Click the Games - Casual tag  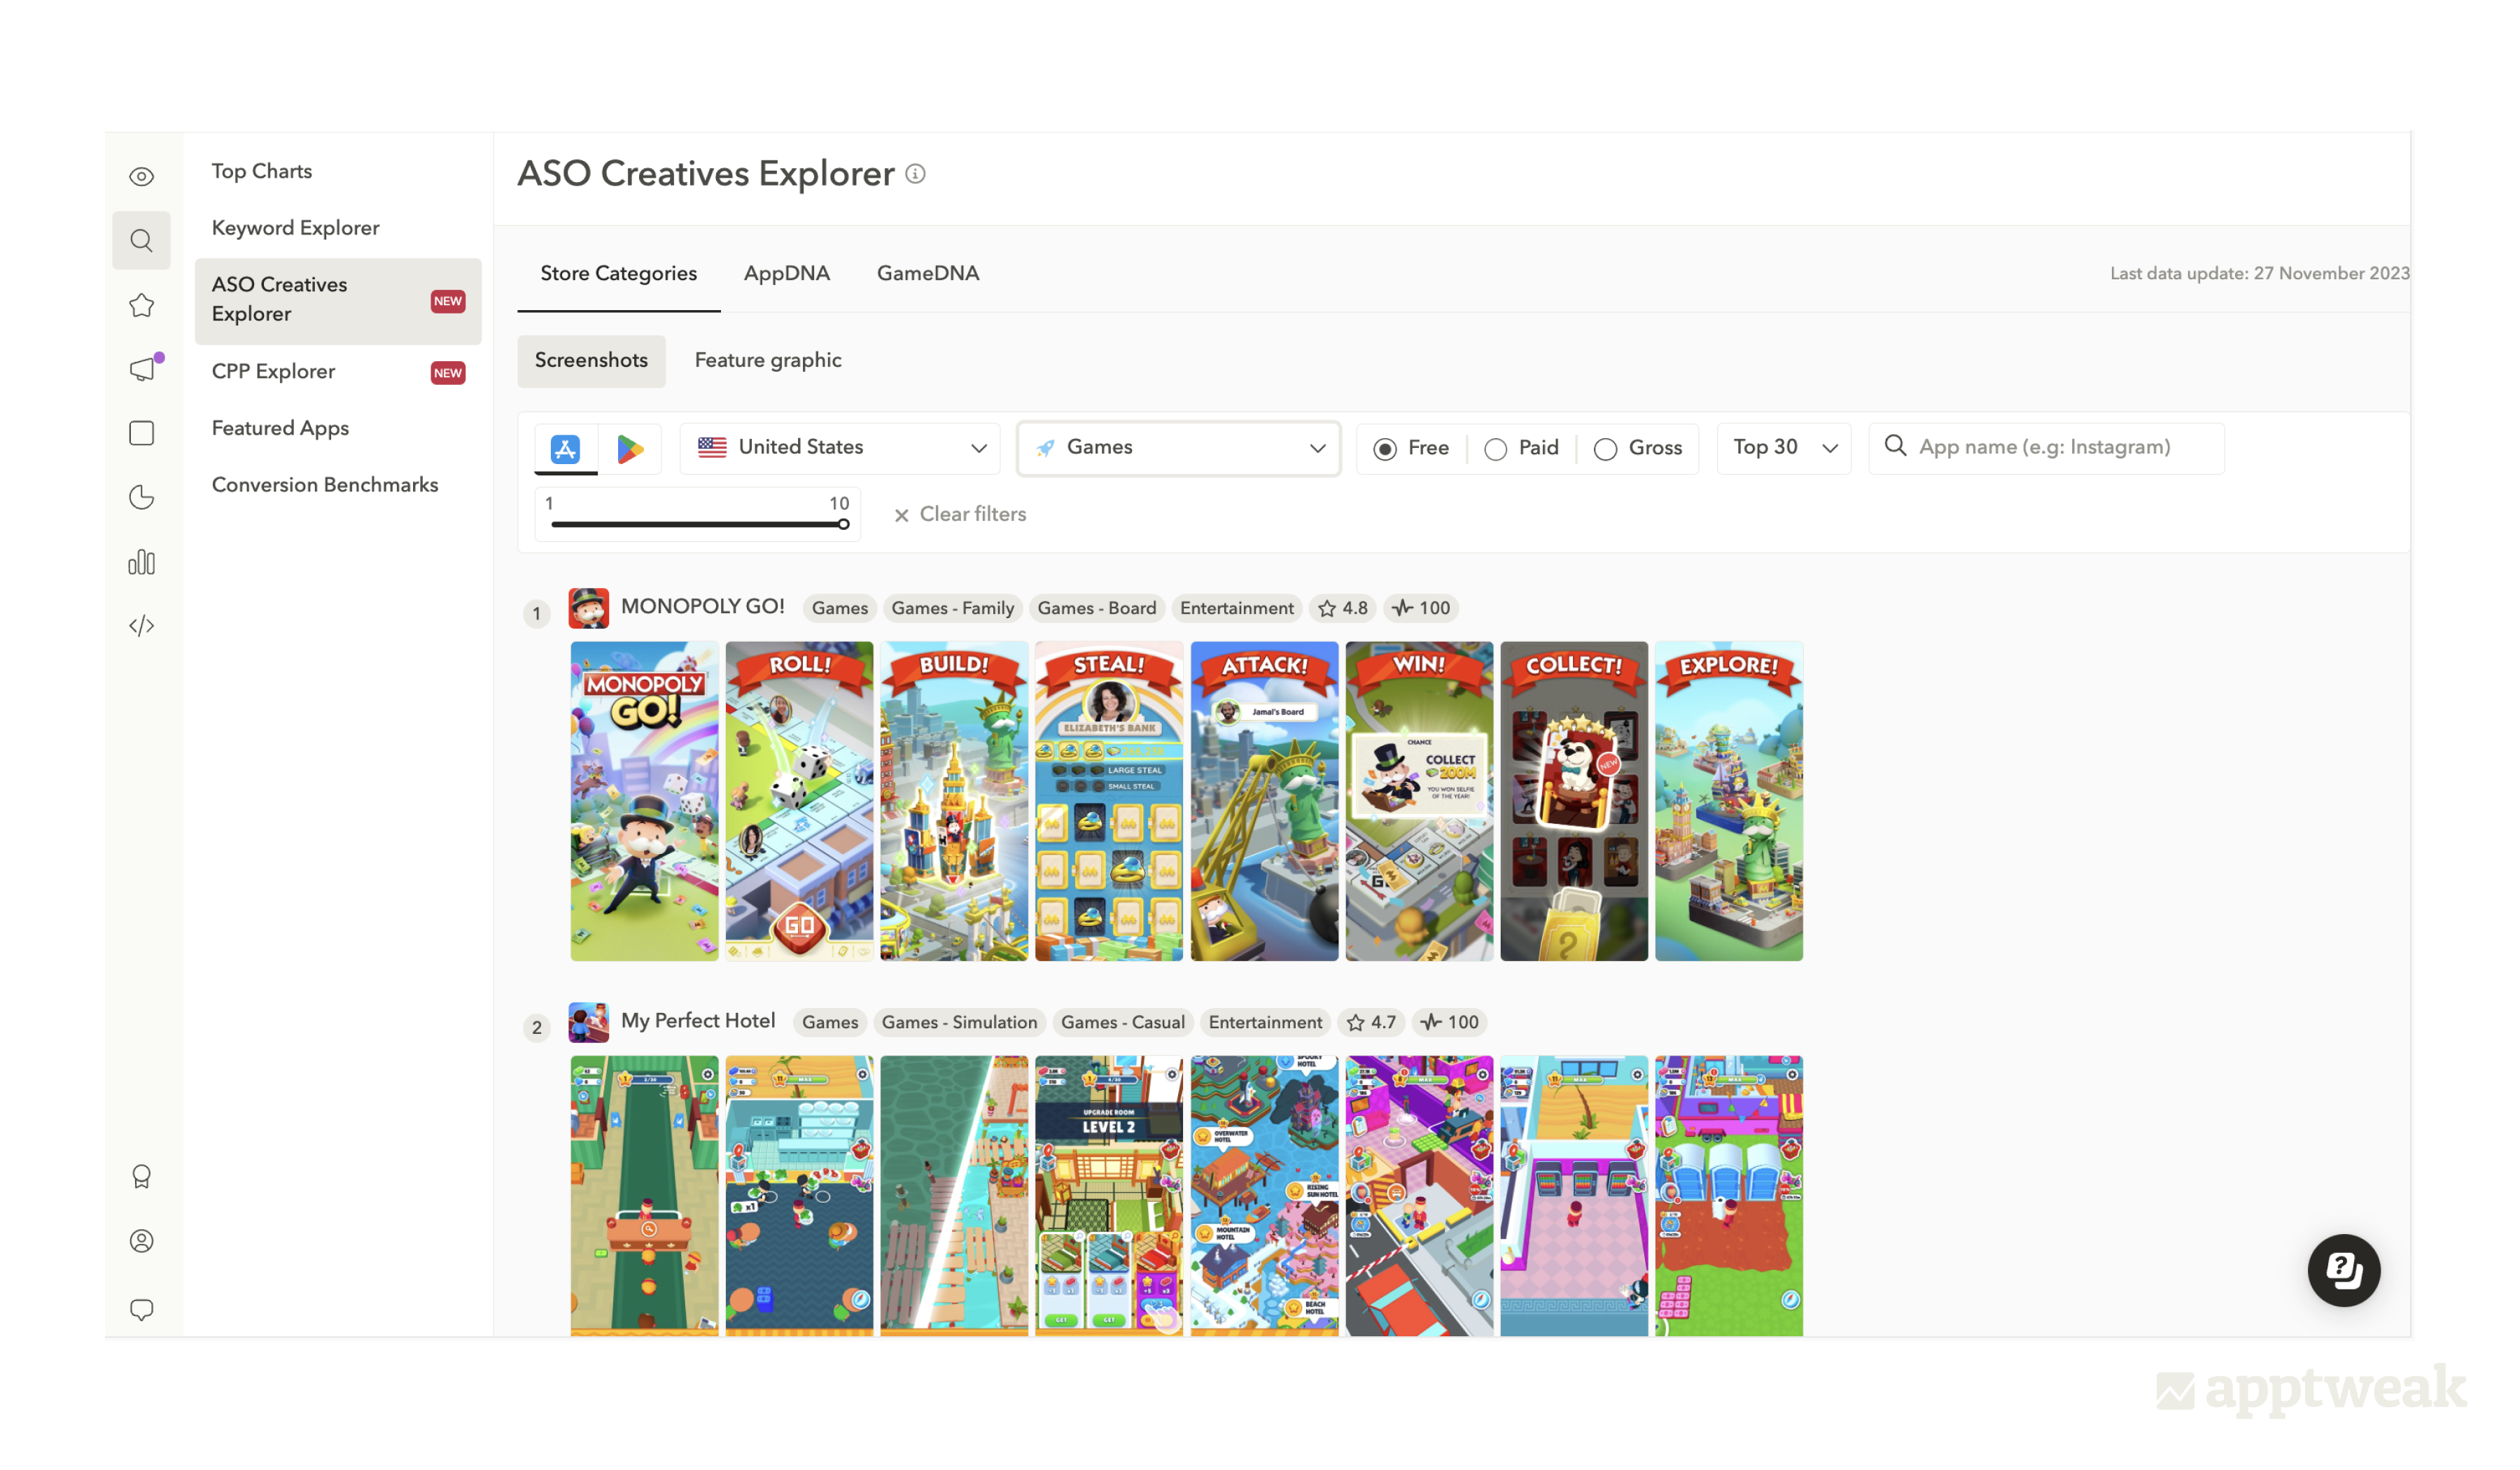tap(1122, 1022)
